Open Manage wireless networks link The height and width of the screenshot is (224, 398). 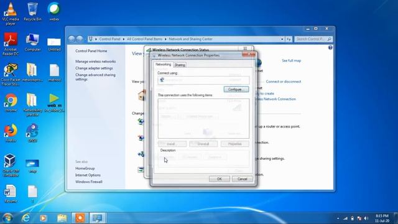[x=95, y=62]
